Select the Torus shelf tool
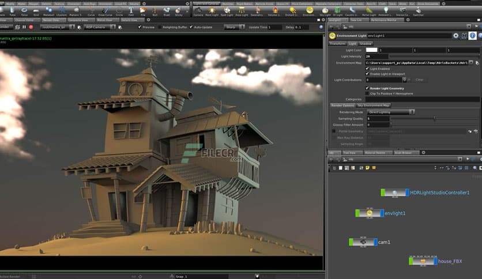482x279 pixels. (24, 12)
